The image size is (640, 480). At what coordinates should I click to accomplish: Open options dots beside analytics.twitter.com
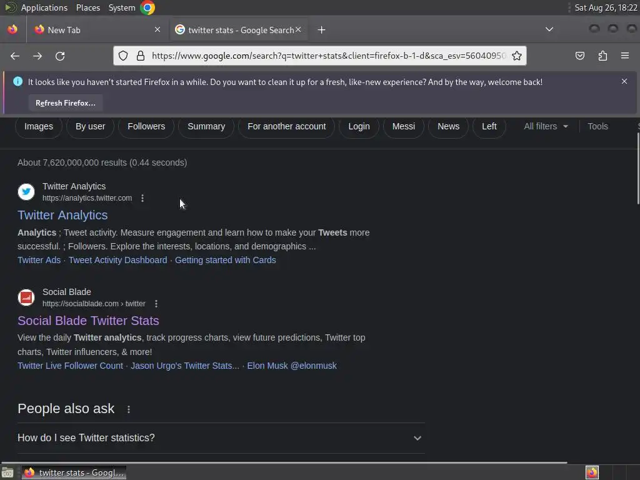[142, 198]
